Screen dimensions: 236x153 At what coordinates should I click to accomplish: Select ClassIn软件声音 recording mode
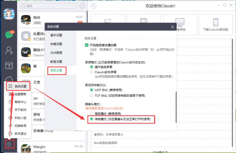pyautogui.click(x=92, y=72)
